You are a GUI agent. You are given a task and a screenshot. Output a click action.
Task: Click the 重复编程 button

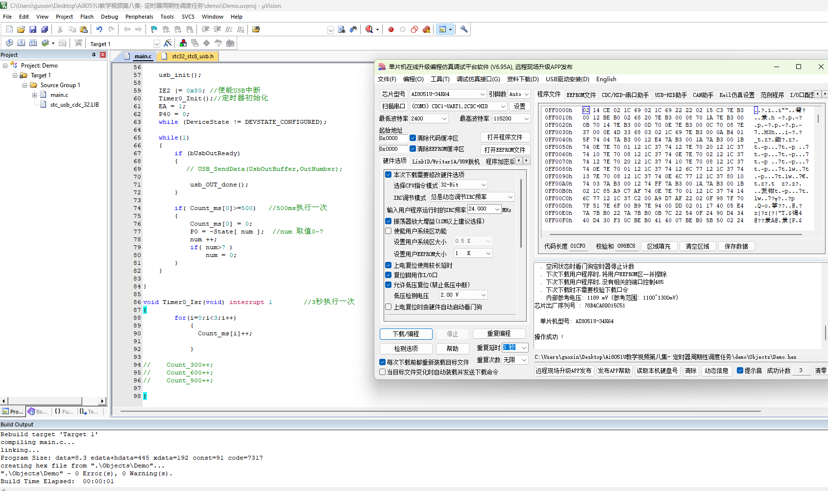499,334
